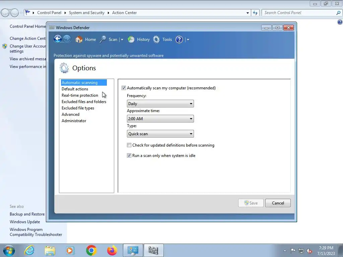This screenshot has width=343, height=257.
Task: Open Control Panel help icon
Action: click(x=340, y=22)
